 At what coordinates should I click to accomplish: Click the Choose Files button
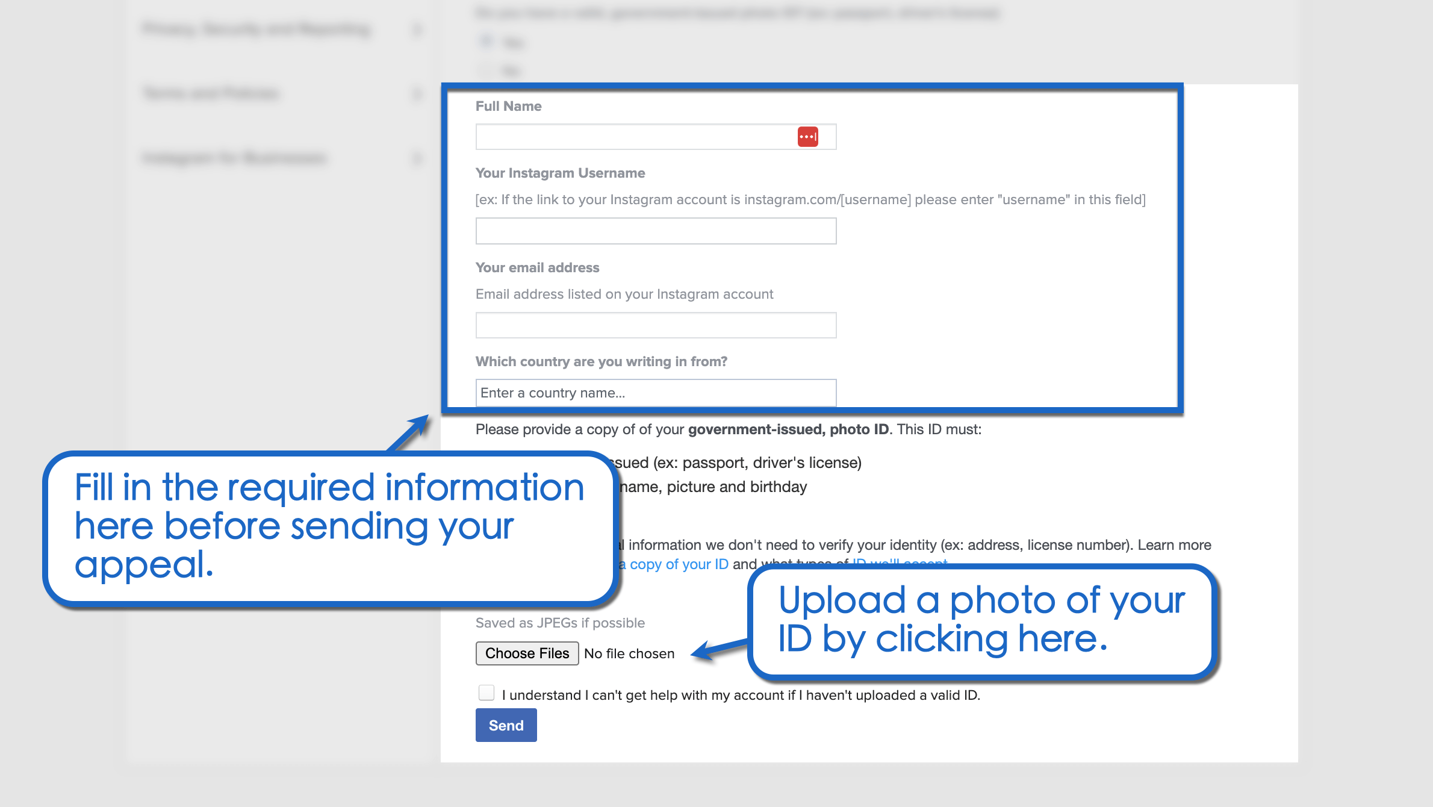pyautogui.click(x=526, y=653)
